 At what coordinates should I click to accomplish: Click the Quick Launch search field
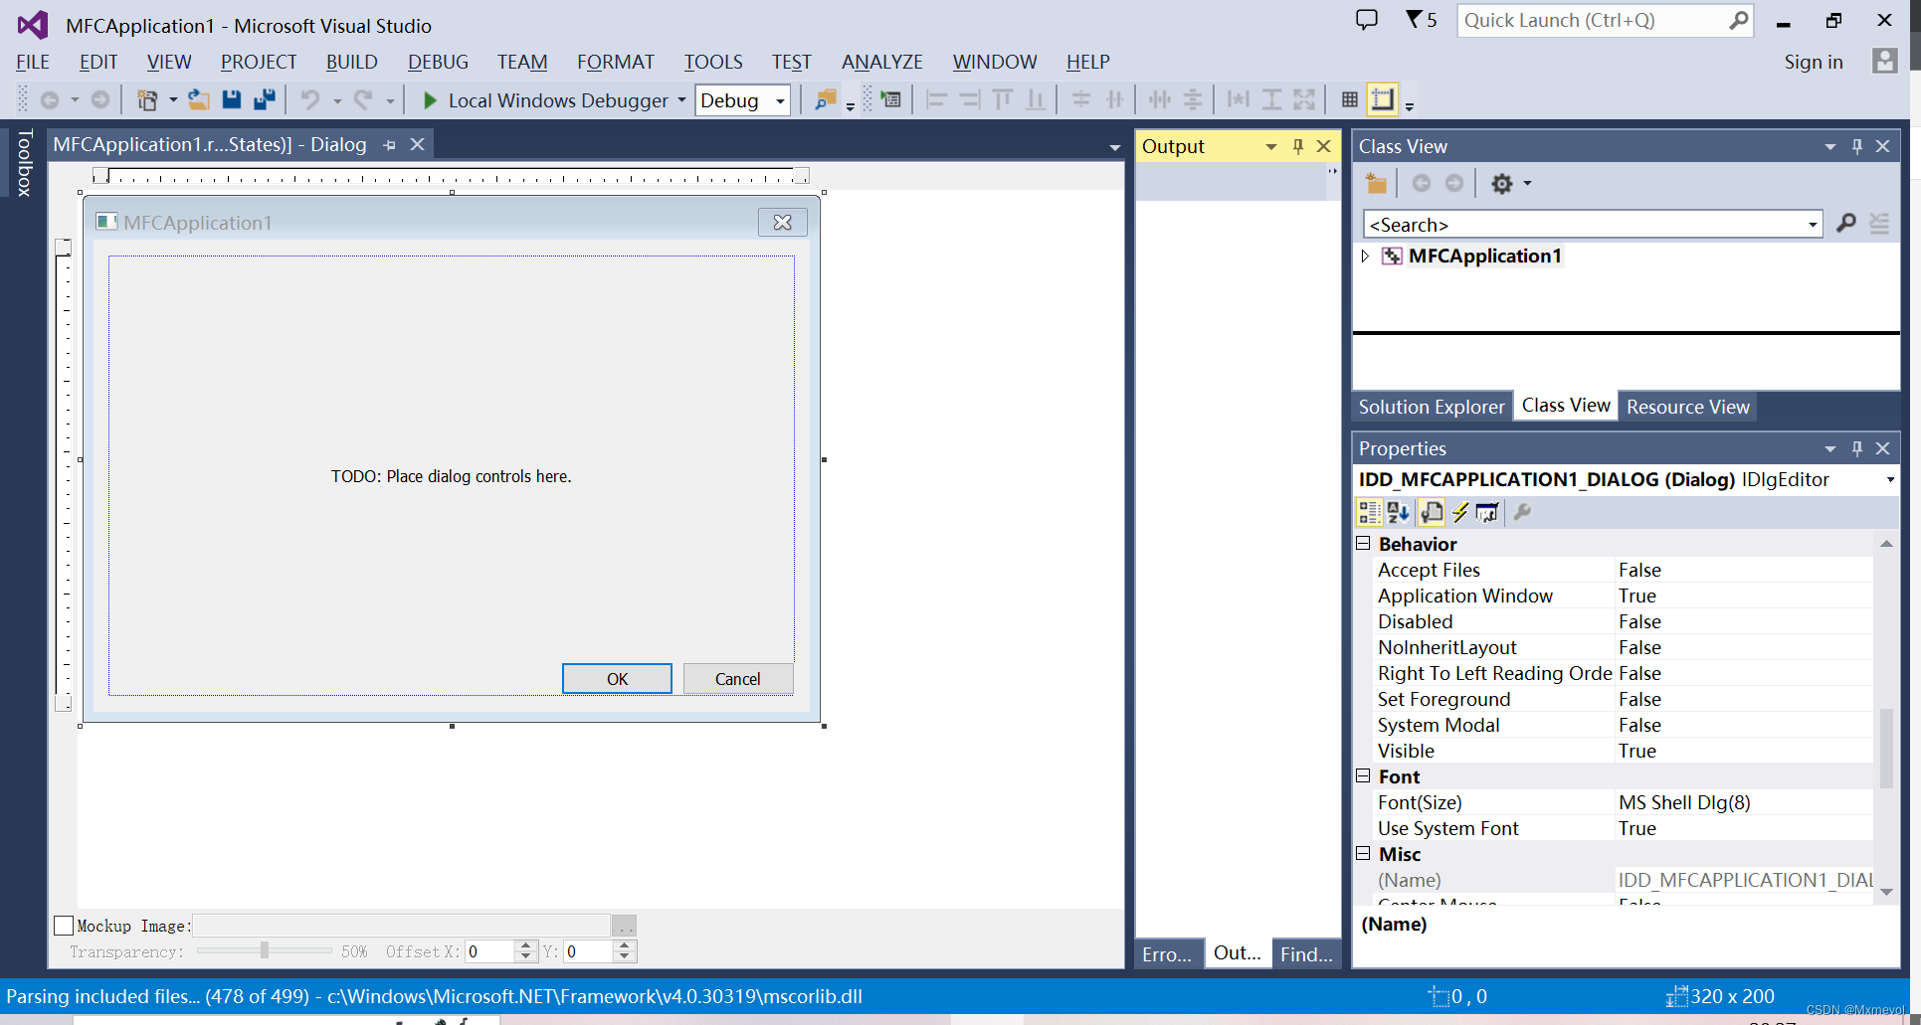1594,20
